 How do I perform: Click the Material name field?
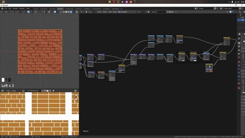point(158,12)
